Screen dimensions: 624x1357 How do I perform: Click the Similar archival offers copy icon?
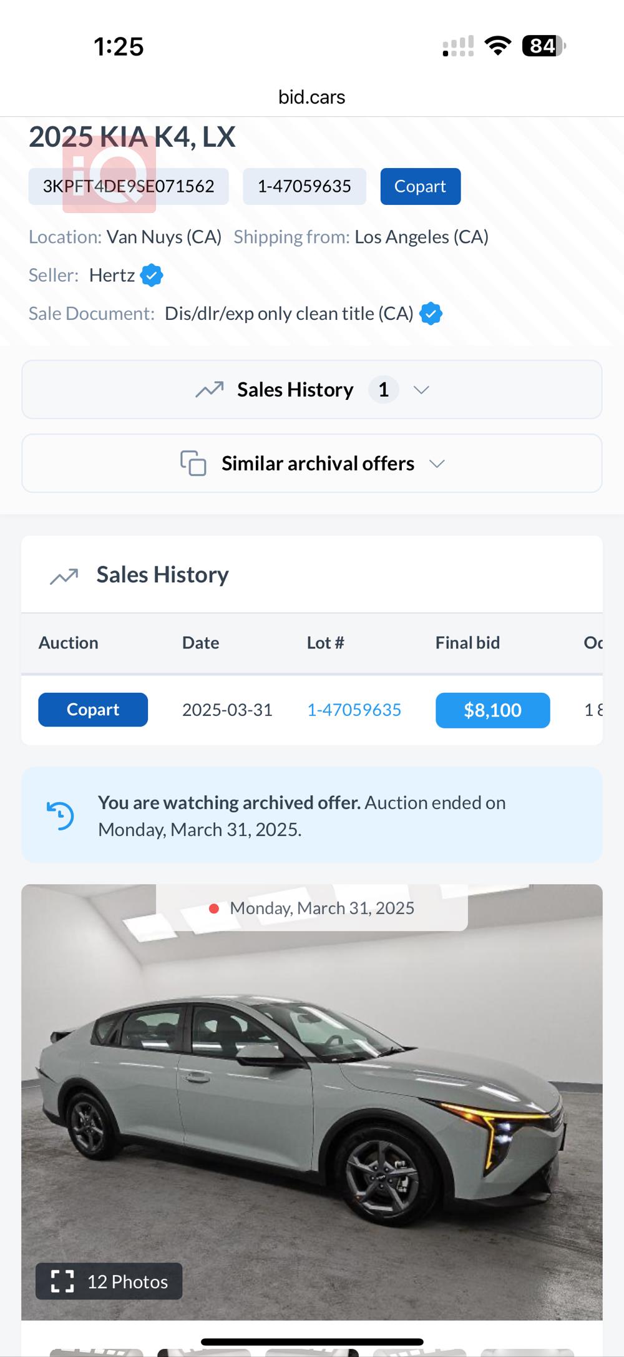[193, 464]
